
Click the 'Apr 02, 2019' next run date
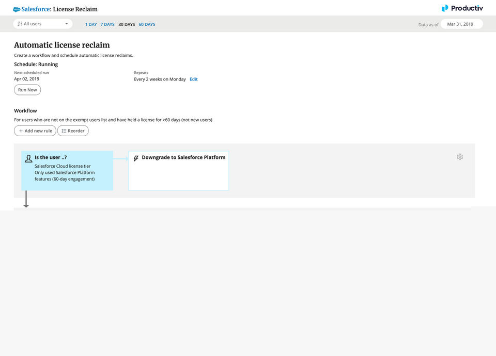tap(26, 79)
